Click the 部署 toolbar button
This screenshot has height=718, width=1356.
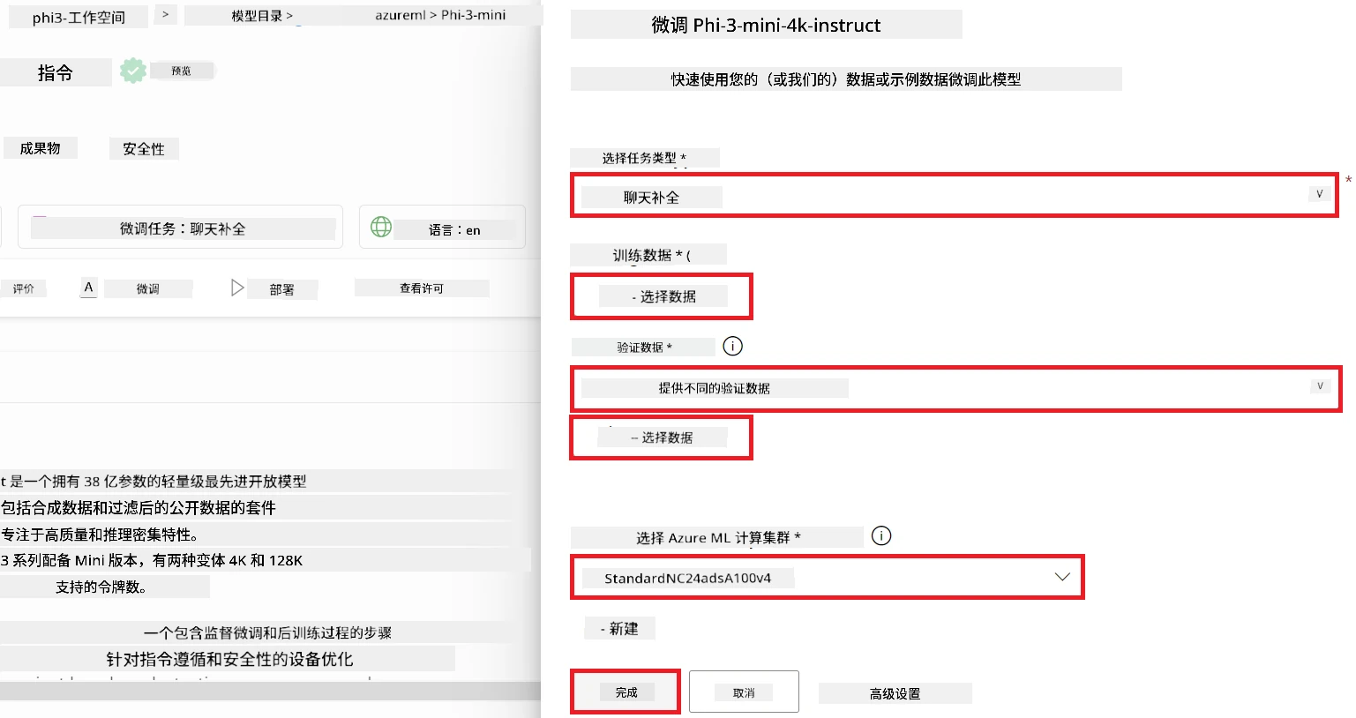pos(281,289)
